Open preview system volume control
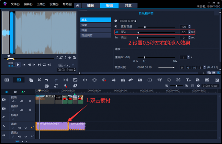 pyautogui.click(x=49, y=65)
